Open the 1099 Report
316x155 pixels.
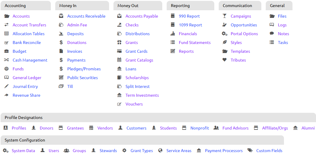tap(190, 25)
